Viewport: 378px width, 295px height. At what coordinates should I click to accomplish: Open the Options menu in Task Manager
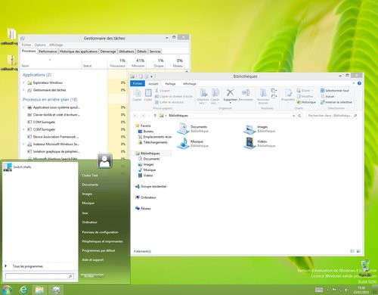pos(40,45)
